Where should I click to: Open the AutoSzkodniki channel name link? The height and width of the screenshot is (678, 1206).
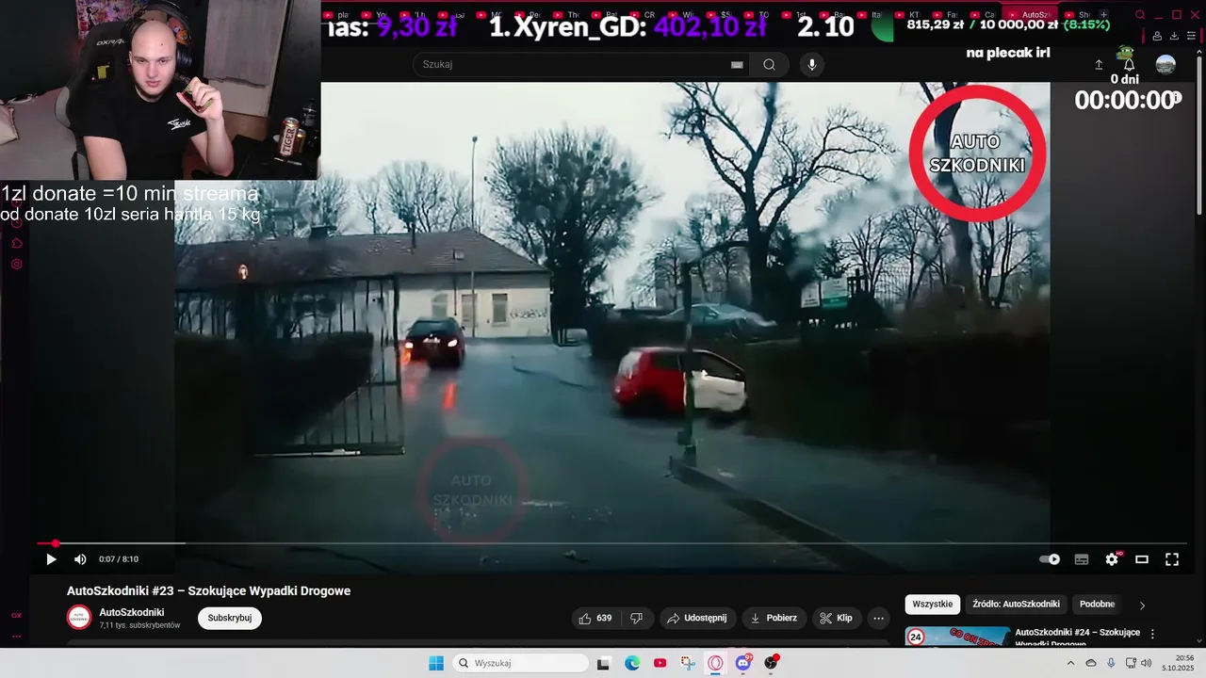[132, 612]
